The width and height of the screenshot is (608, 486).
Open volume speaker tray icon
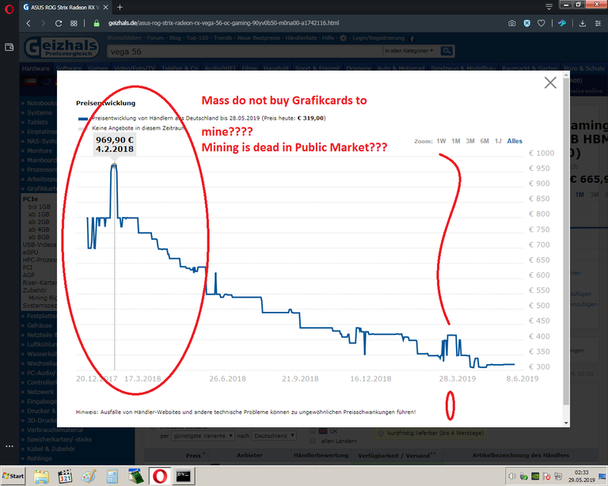tap(512, 477)
